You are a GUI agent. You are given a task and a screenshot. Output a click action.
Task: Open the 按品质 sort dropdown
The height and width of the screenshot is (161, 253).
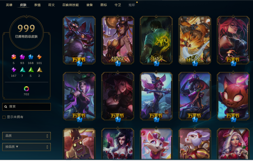[26, 147]
